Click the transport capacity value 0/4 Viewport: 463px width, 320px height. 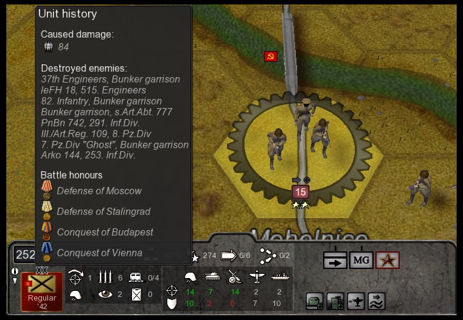pyautogui.click(x=153, y=277)
